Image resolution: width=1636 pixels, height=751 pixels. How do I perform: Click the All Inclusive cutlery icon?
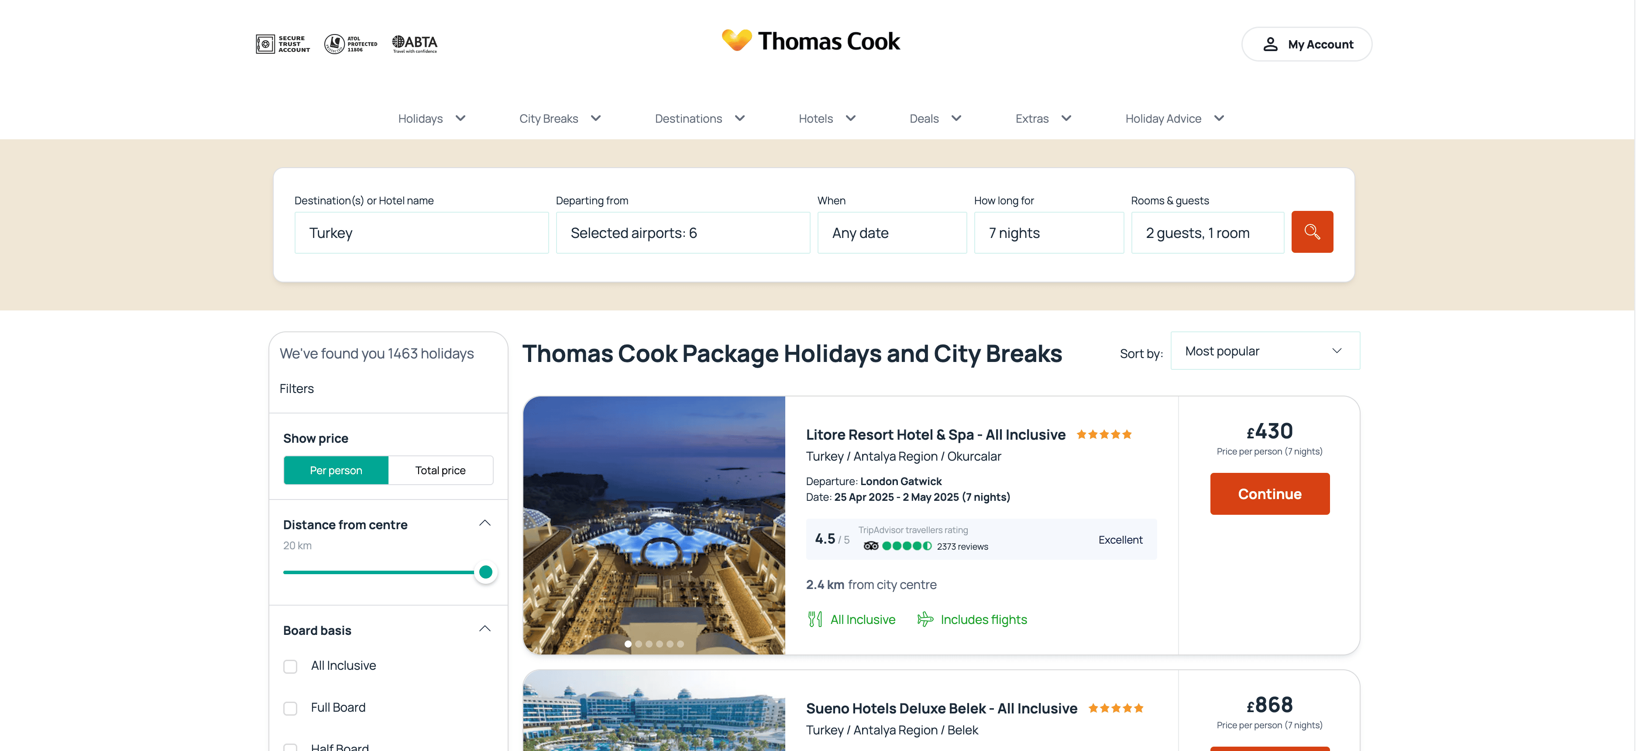(815, 619)
